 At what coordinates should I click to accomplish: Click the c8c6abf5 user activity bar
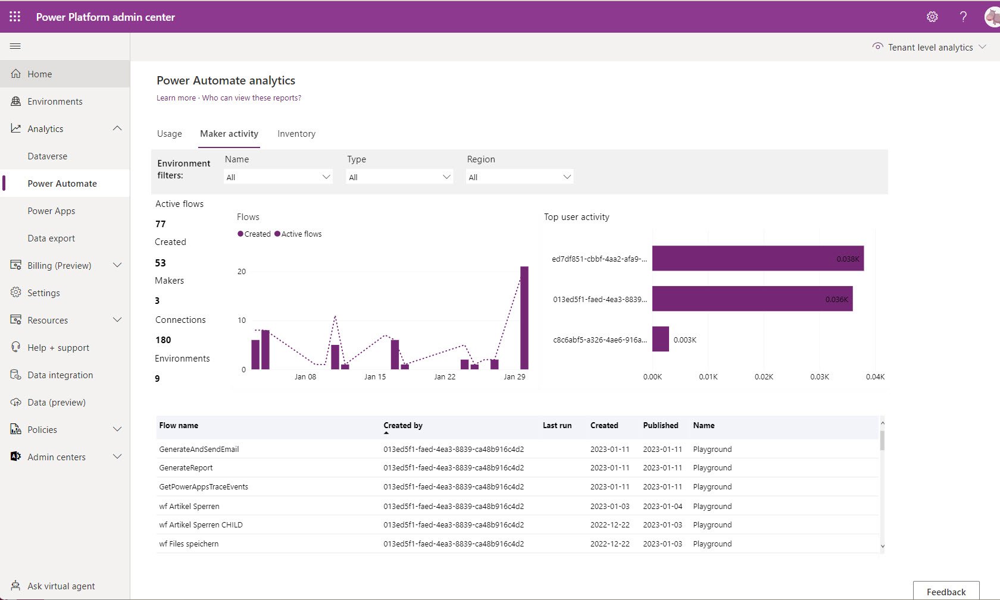[661, 339]
